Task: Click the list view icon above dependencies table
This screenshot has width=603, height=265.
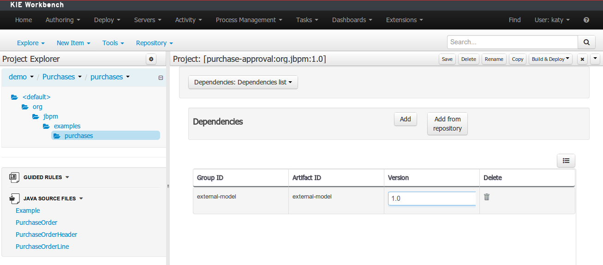Action: click(566, 161)
